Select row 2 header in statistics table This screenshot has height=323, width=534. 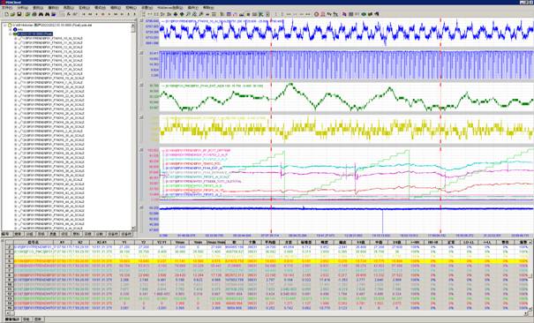tap(10, 247)
